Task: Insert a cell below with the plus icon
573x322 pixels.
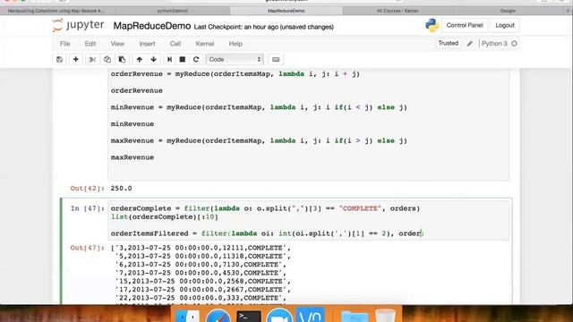Action: click(75, 60)
